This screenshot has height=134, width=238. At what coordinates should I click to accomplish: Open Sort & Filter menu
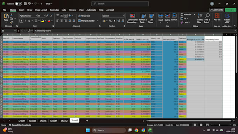pos(200,18)
